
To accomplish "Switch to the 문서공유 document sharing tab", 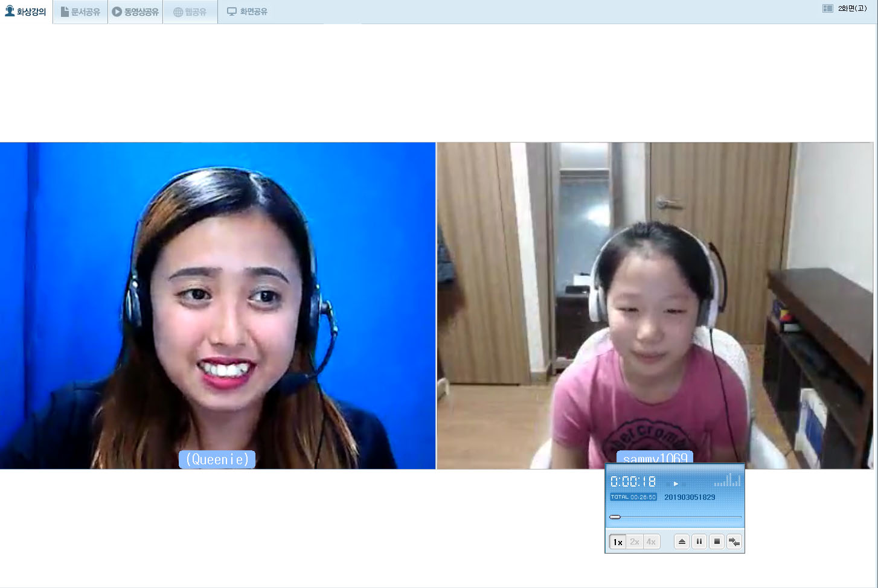I will (x=80, y=11).
